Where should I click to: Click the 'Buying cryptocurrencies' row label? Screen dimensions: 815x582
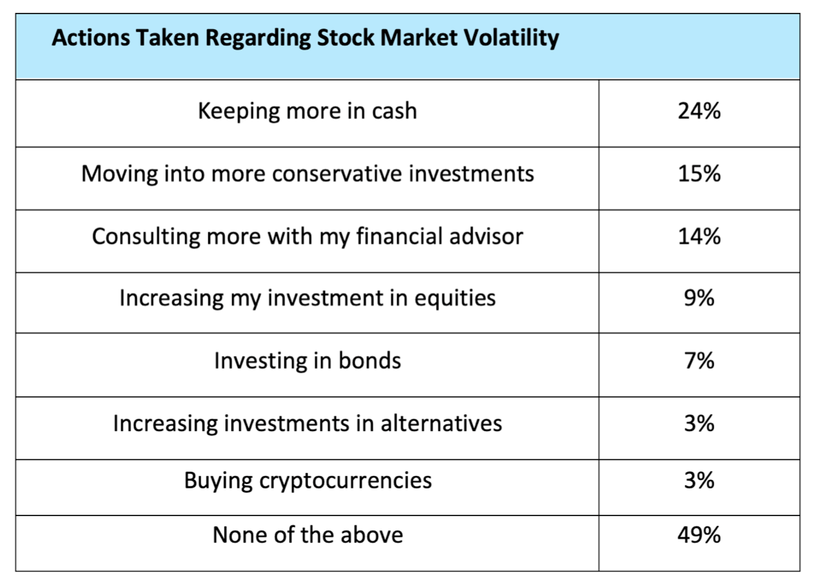click(x=307, y=481)
